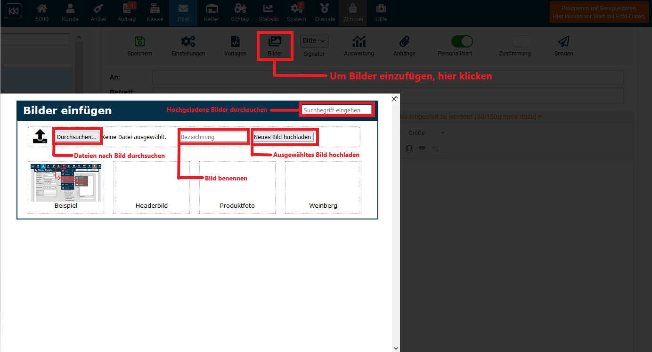Expand the 'mehr dazu' spam score arrow

pyautogui.click(x=540, y=117)
